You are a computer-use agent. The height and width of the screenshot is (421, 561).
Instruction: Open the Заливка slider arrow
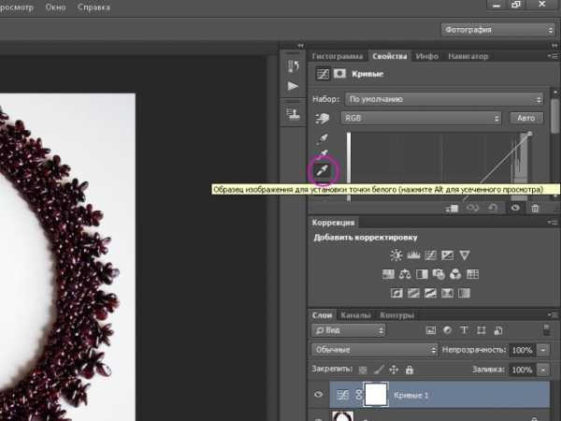pos(542,370)
